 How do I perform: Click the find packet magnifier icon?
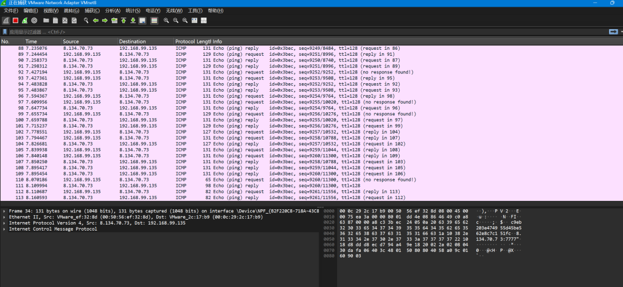[85, 20]
